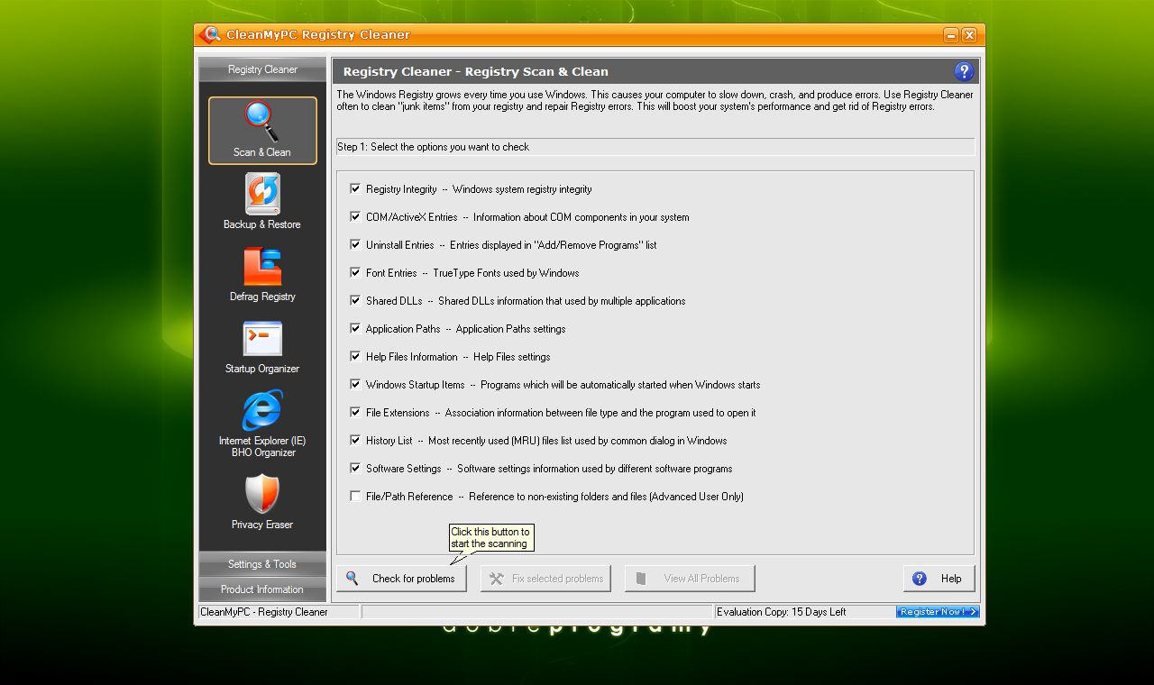Click 'Evaluation Copy: 15 Days Left' status text
Screen dimensions: 1154x685
click(x=782, y=612)
